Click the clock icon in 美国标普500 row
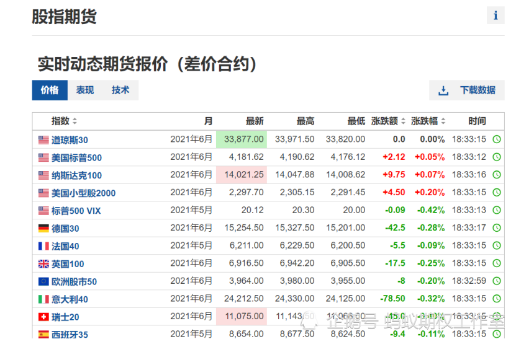The image size is (516, 339). 497,157
